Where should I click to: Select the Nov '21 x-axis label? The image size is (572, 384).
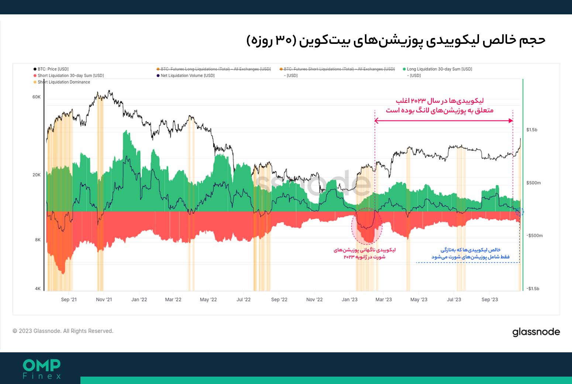pyautogui.click(x=104, y=300)
